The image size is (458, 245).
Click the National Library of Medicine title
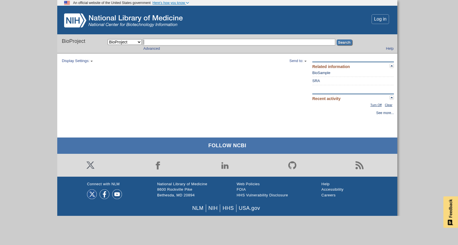pos(135,18)
